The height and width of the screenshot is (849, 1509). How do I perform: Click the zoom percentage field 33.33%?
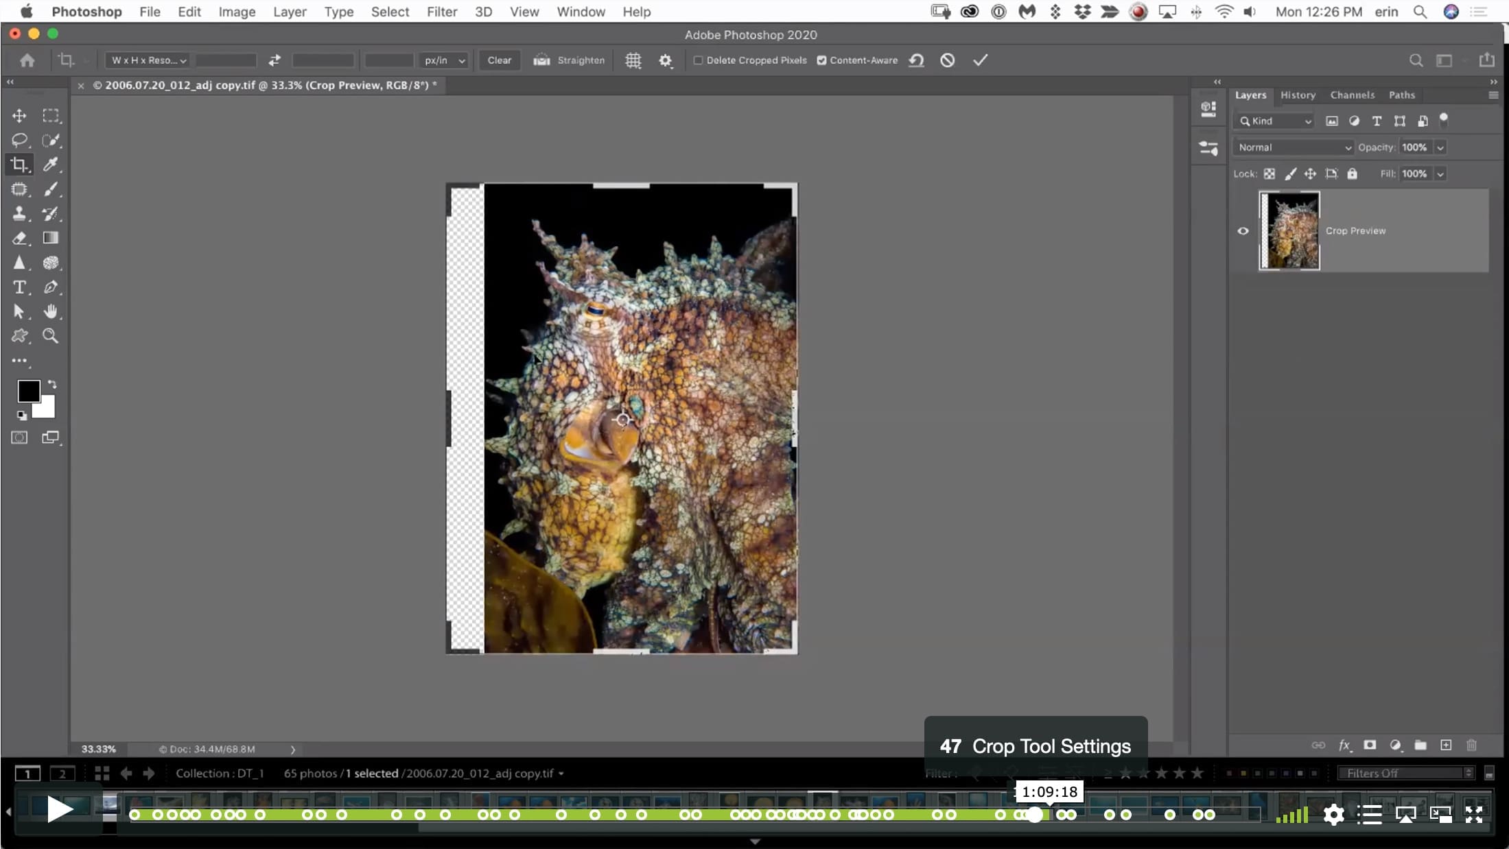[99, 750]
